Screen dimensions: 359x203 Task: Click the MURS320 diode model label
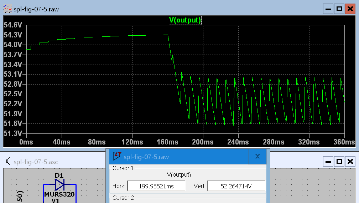click(x=59, y=195)
